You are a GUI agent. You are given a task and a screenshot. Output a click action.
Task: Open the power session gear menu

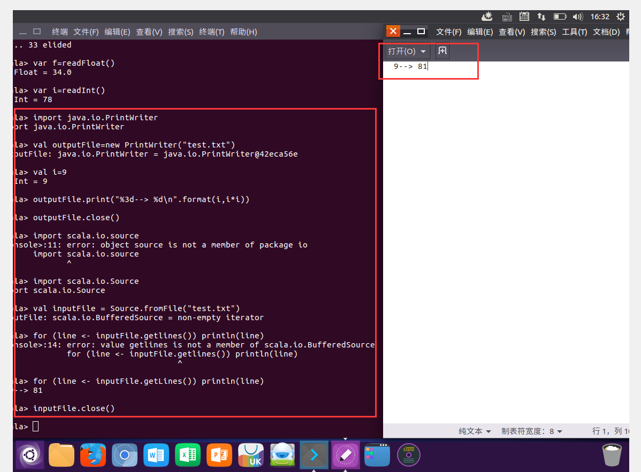pos(621,17)
